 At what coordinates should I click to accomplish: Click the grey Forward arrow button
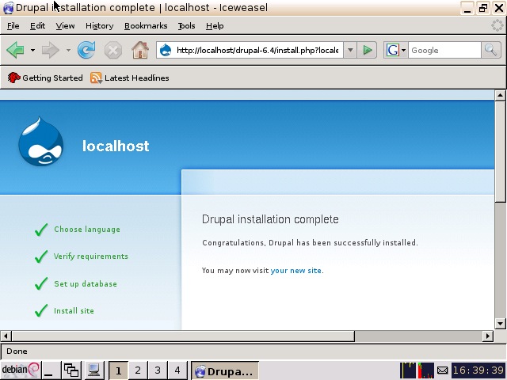[51, 50]
